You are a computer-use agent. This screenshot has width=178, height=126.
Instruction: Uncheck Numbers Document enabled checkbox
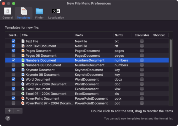click(x=13, y=60)
